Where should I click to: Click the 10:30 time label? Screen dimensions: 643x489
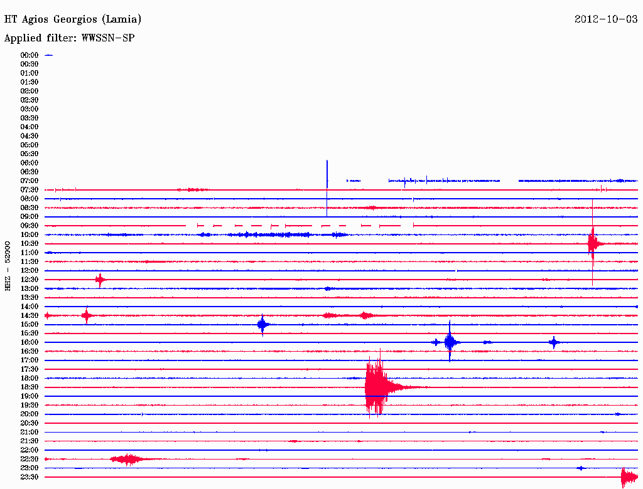(30, 244)
